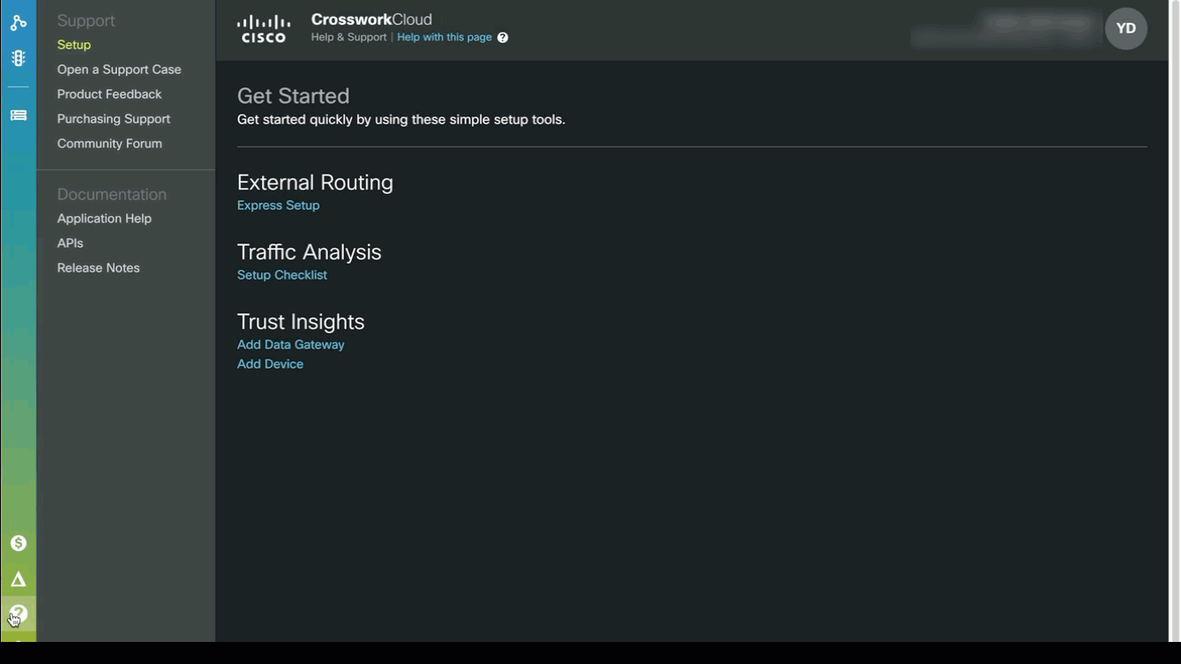Image resolution: width=1181 pixels, height=664 pixels.
Task: Open the Trust Insights device icon
Action: point(18,116)
